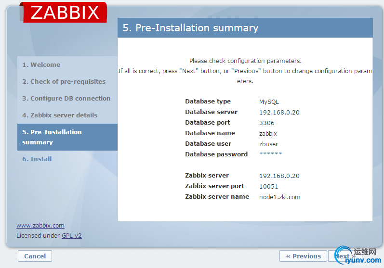Click the masked Database password value
The width and height of the screenshot is (384, 268).
(271, 154)
